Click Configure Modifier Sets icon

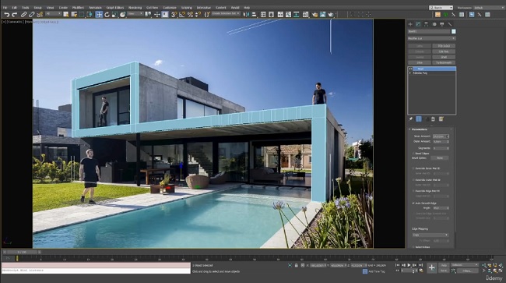point(441,119)
